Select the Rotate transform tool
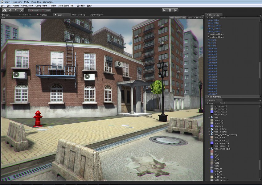The image size is (262, 185). (x=16, y=10)
